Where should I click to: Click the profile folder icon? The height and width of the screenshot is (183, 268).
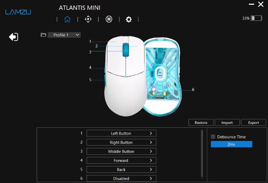pos(44,35)
